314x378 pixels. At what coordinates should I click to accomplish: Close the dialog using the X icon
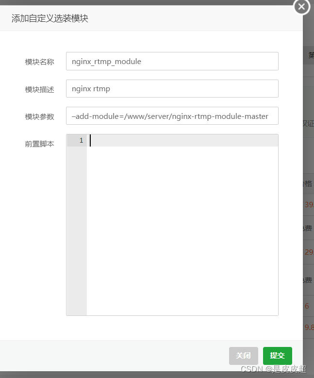pyautogui.click(x=301, y=6)
